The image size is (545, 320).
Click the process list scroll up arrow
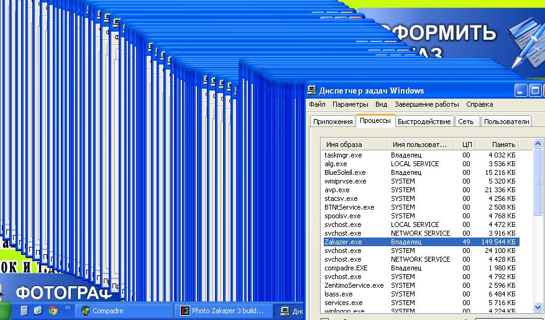pyautogui.click(x=538, y=143)
